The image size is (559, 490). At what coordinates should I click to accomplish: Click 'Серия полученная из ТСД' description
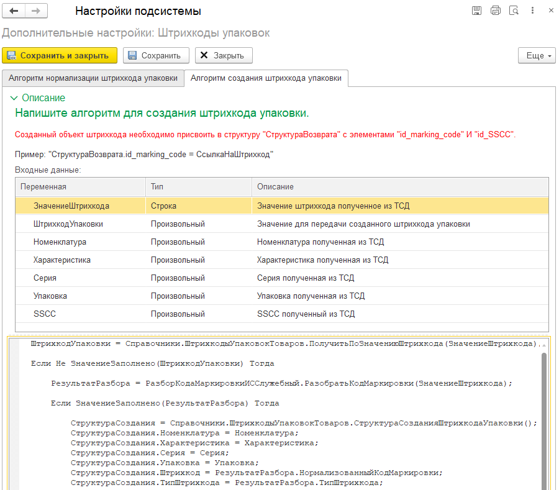400,278
